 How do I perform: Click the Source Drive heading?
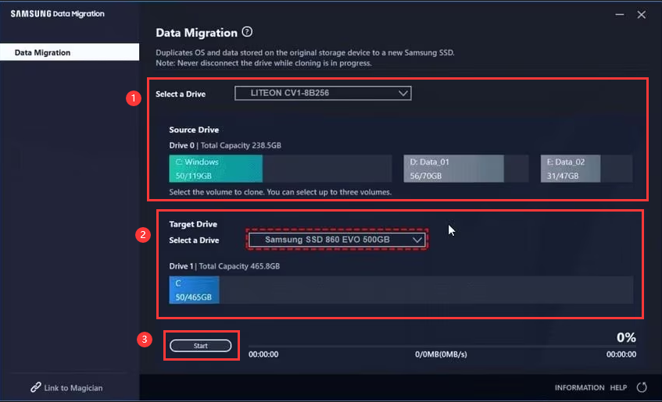194,130
